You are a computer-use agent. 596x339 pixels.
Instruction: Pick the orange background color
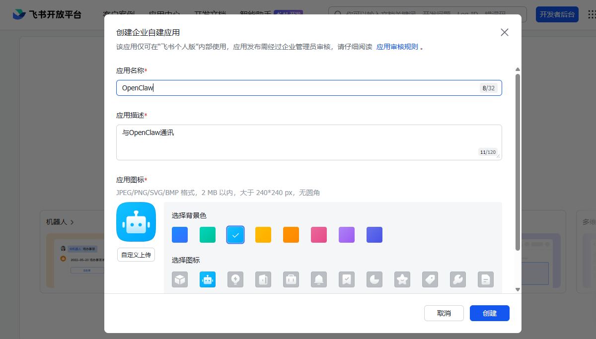coord(291,235)
